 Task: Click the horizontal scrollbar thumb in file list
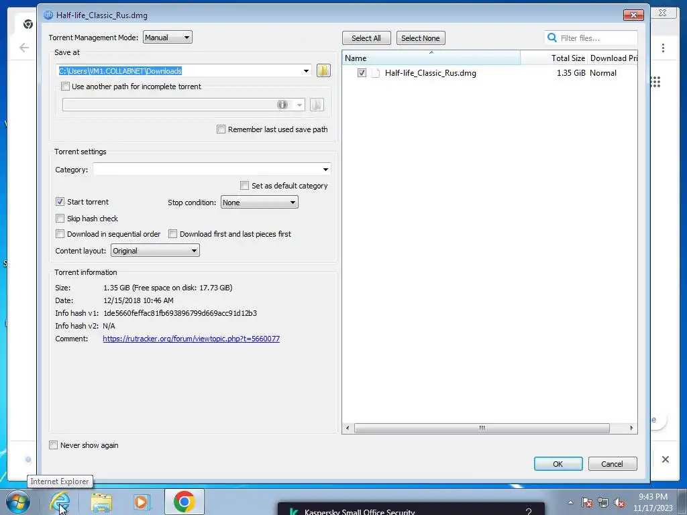[x=482, y=428]
